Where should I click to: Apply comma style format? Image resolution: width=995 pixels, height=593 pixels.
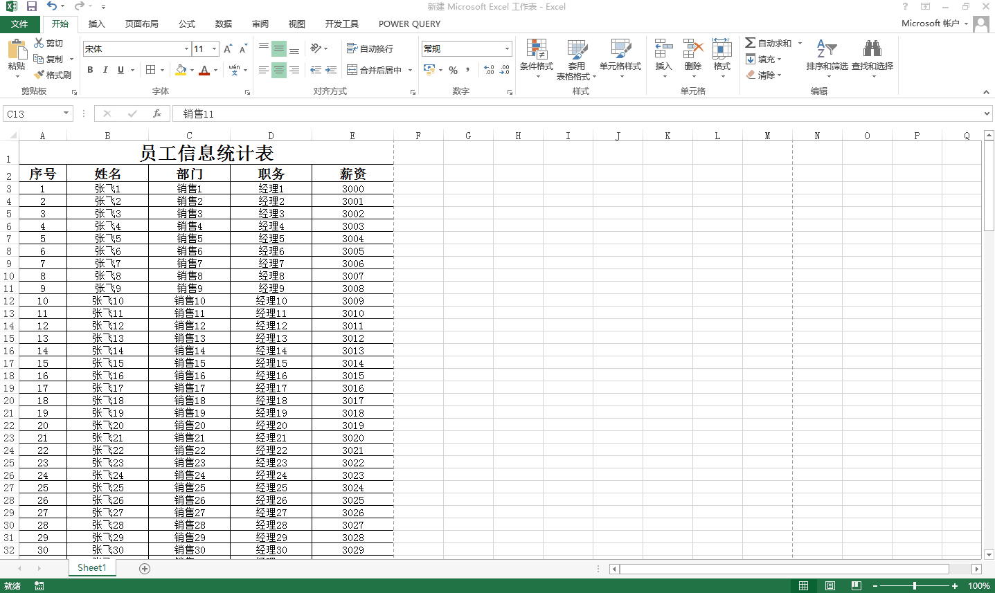click(468, 70)
